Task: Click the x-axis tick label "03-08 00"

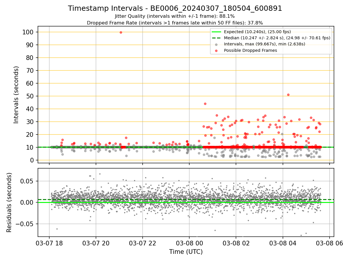Action: [189, 243]
